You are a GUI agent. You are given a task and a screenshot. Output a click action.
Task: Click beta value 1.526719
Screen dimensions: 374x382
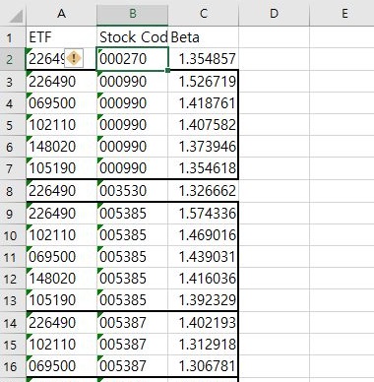(x=203, y=81)
